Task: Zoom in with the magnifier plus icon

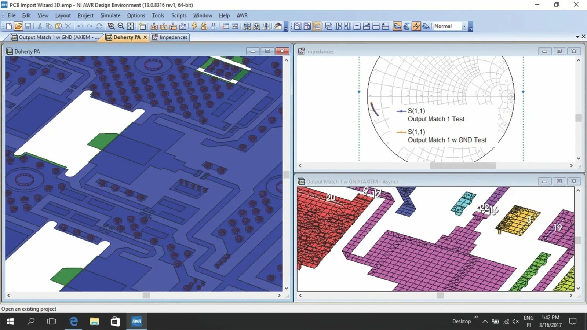Action: (x=111, y=26)
